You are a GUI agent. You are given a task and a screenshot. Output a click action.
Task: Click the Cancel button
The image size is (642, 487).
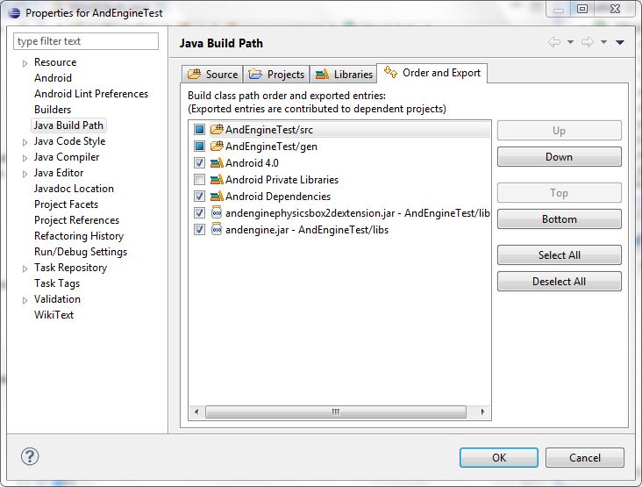tap(585, 457)
